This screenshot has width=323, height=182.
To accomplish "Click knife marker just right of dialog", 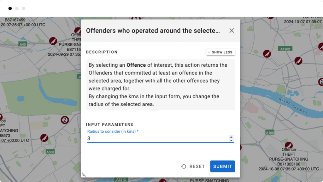I will pos(267,53).
